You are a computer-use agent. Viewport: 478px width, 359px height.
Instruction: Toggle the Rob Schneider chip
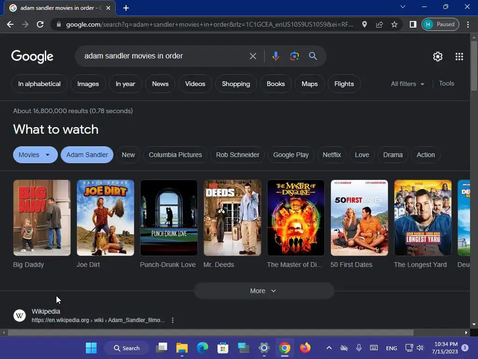(x=238, y=155)
